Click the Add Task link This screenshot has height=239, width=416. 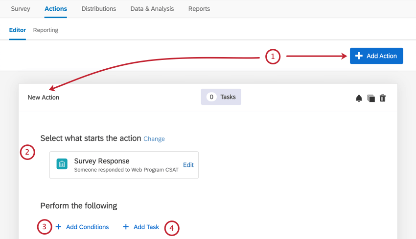146,227
